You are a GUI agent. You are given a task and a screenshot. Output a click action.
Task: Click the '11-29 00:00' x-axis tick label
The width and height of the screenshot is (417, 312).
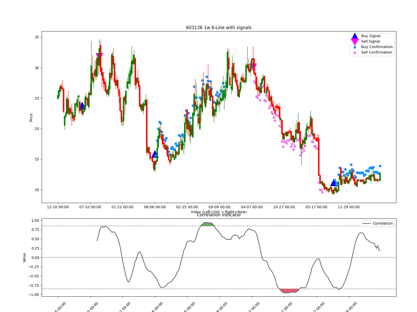[x=349, y=207]
